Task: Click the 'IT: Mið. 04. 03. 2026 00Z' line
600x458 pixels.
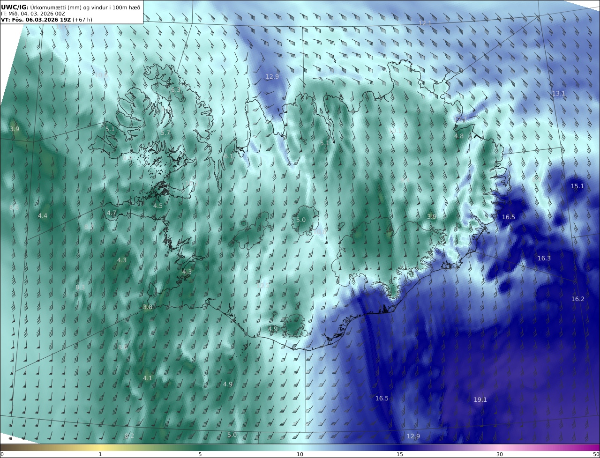Action: tap(33, 14)
